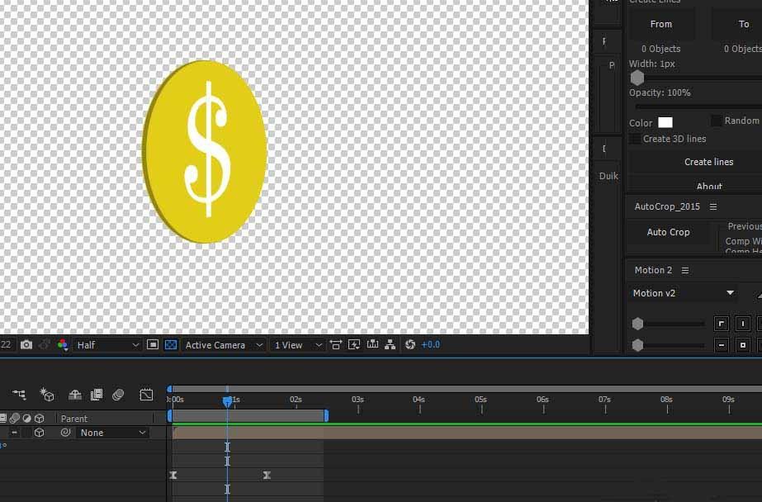Click the Region of Interest icon
The width and height of the screenshot is (762, 502).
tap(153, 345)
